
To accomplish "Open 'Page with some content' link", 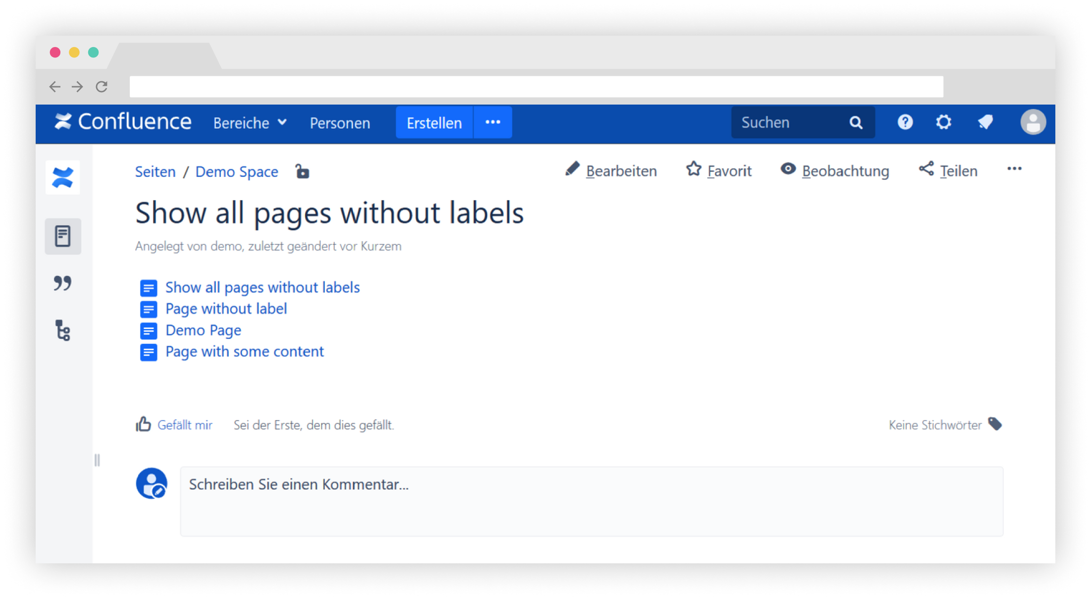I will [245, 352].
